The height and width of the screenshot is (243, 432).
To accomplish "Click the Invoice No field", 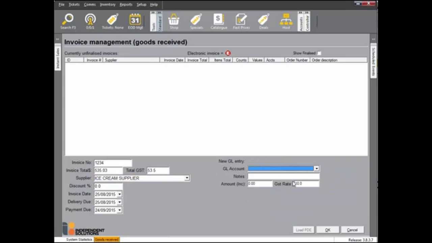I will (113, 163).
